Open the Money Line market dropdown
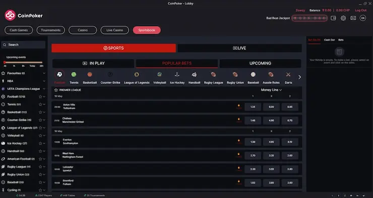This screenshot has width=373, height=198. pyautogui.click(x=271, y=90)
